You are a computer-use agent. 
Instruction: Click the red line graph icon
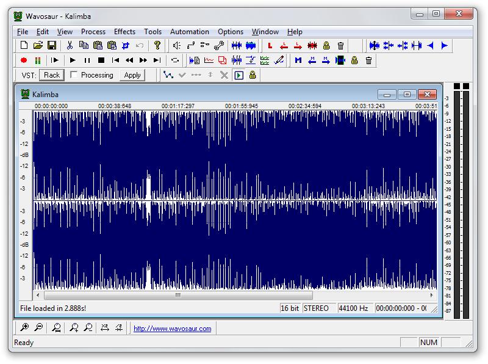pyautogui.click(x=209, y=60)
